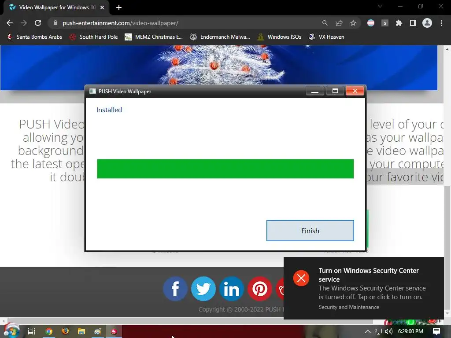This screenshot has width=451, height=338.
Task: Click the page scrollbar up arrow
Action: (x=447, y=49)
